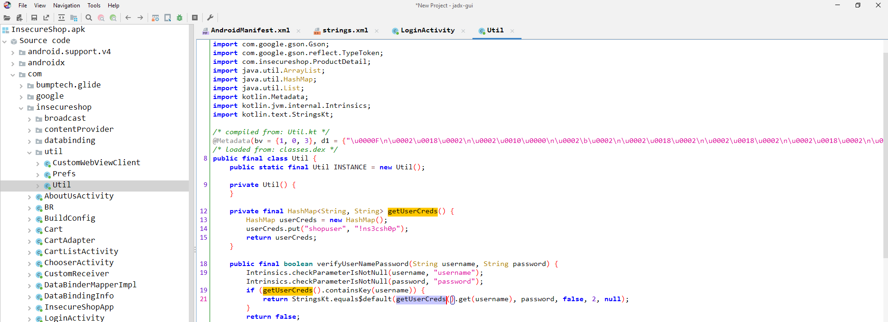
Task: Click the code editor vertical scrollbar
Action: coord(885,153)
